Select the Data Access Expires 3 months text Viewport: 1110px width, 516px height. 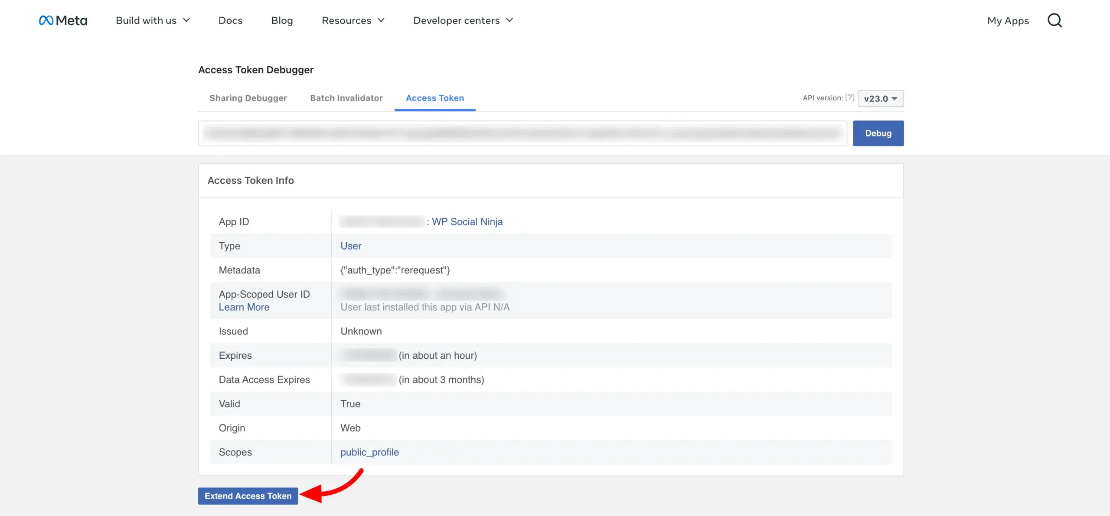[x=441, y=380]
